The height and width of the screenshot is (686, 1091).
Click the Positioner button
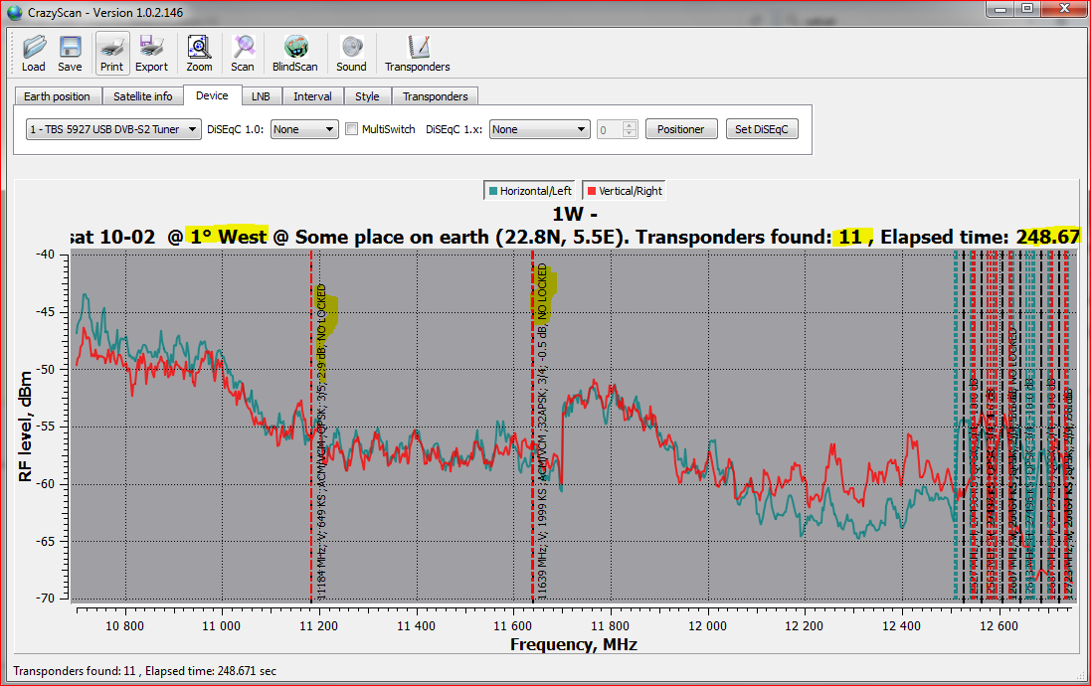681,129
